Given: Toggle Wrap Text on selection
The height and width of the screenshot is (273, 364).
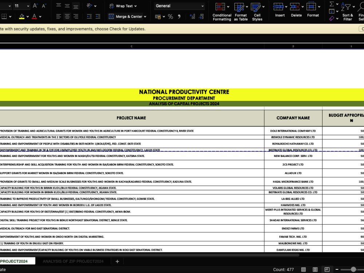Looking at the screenshot, I should click(123, 6).
